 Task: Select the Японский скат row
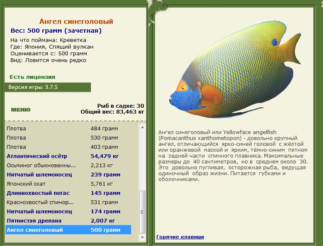tap(68, 184)
